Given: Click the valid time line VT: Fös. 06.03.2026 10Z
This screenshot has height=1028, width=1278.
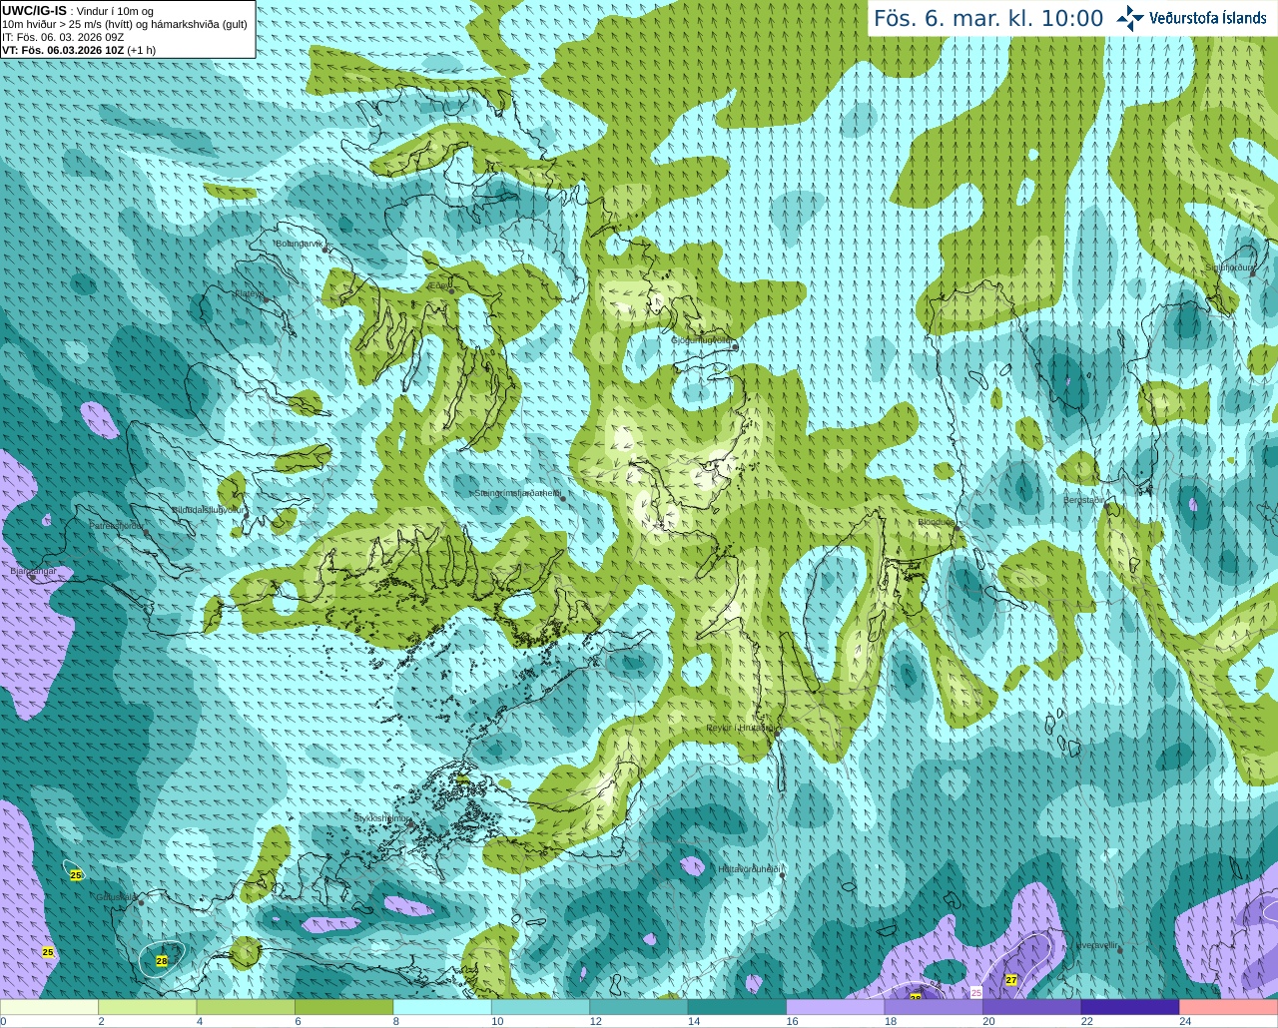Looking at the screenshot, I should pos(62,50).
